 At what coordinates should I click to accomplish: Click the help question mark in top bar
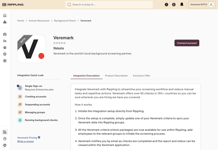coord(166,4)
